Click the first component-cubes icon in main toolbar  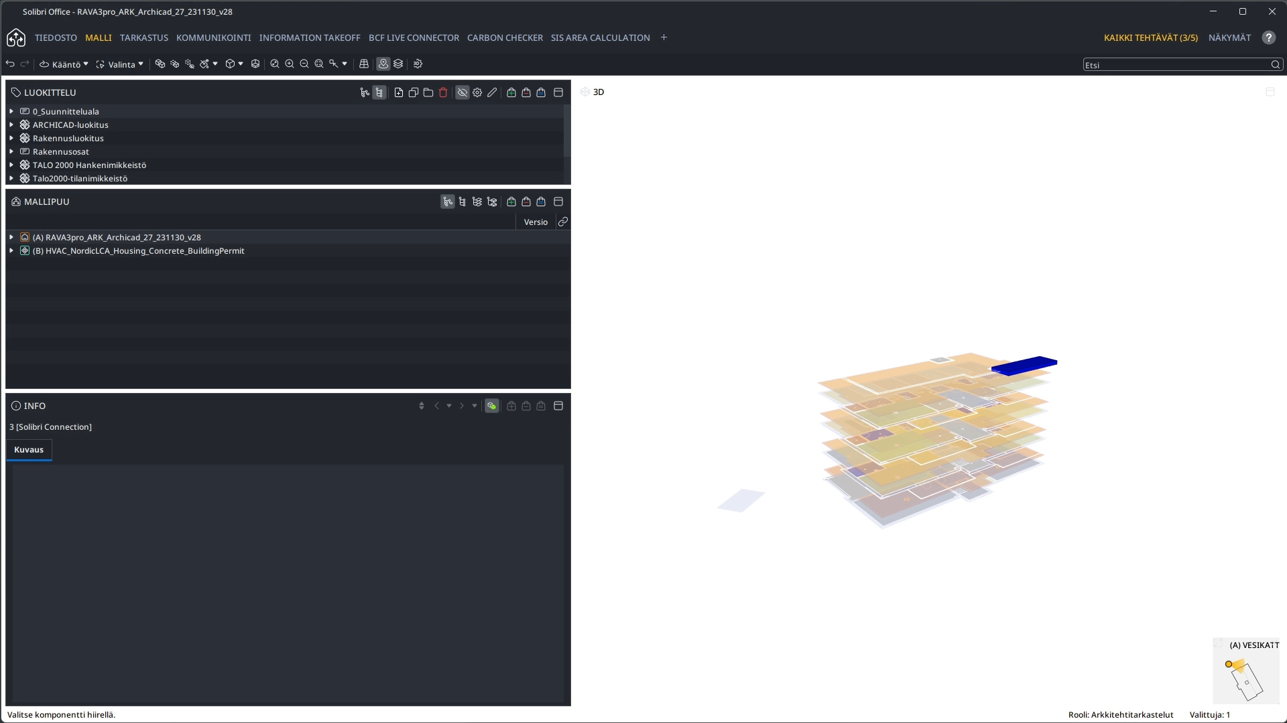(x=160, y=64)
